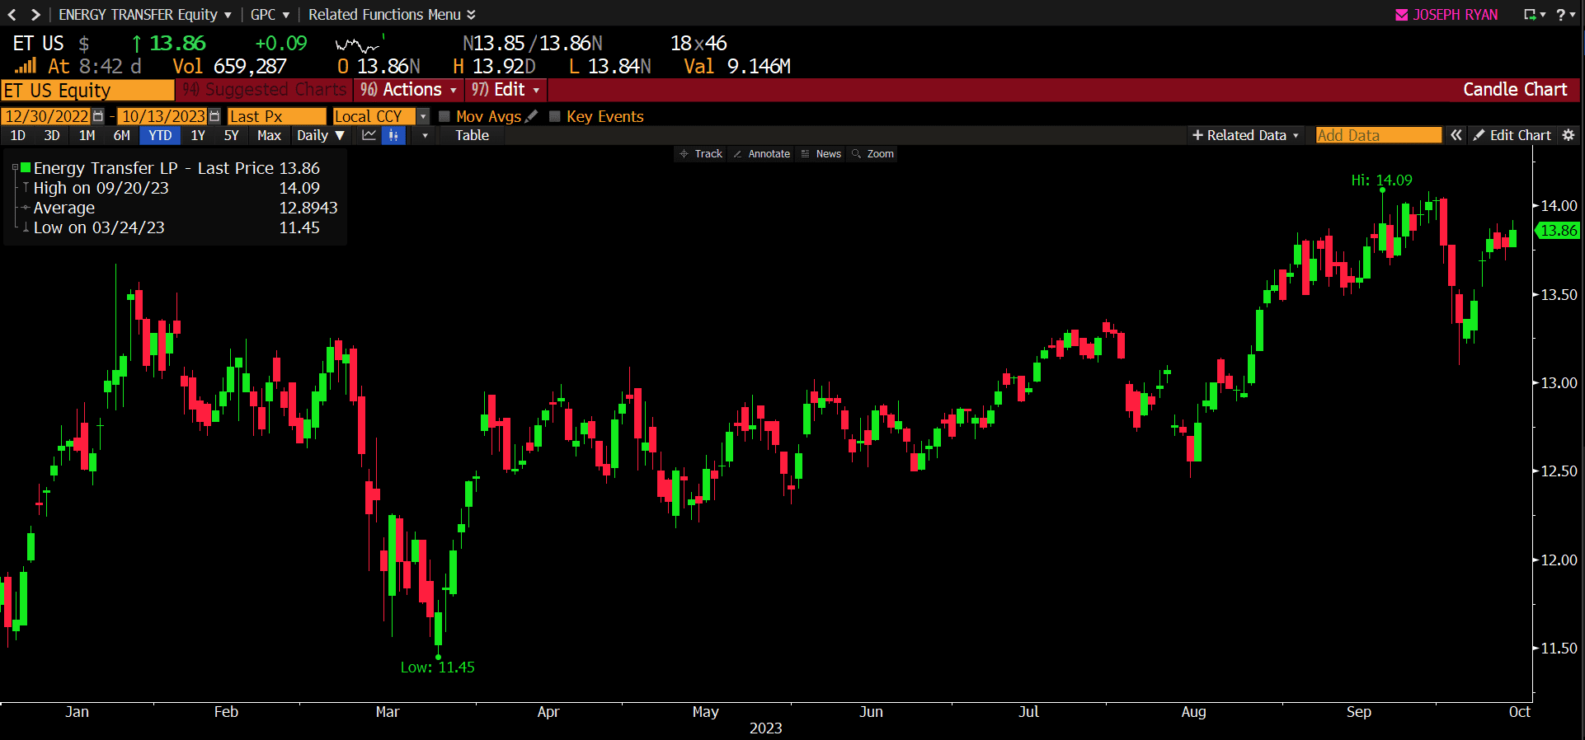Collapse the Energy Transfer legend tree
The image size is (1585, 740).
(15, 168)
